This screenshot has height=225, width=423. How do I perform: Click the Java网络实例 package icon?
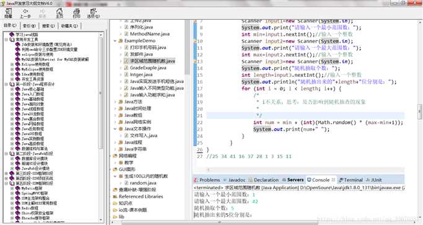(121, 122)
